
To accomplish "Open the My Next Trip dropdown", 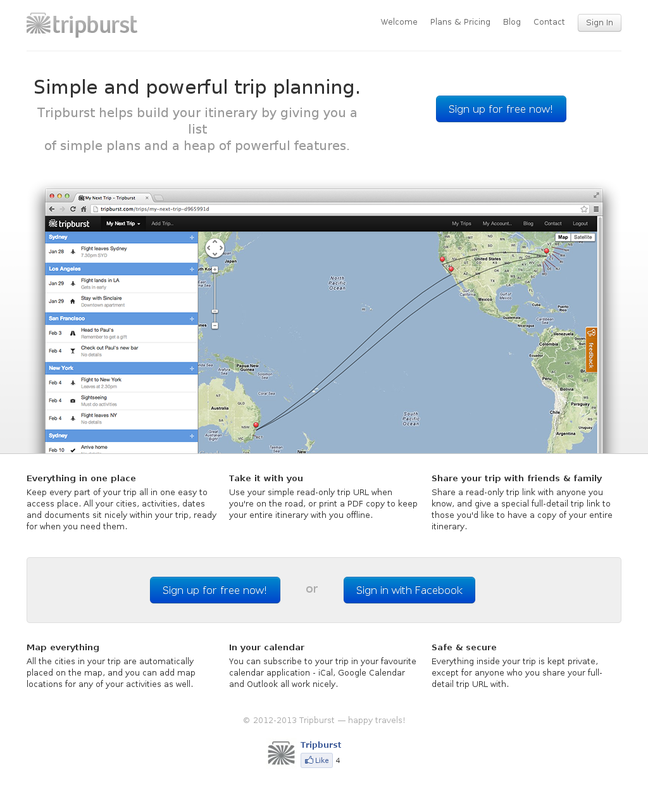I will [x=123, y=224].
